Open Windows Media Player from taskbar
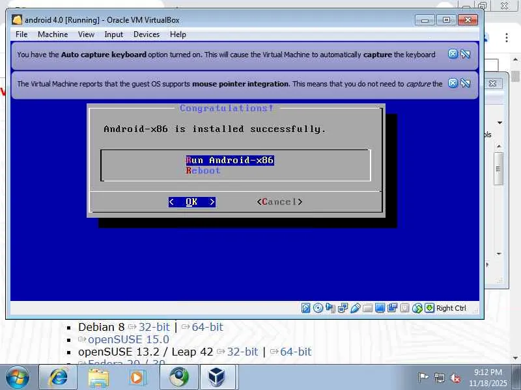The height and width of the screenshot is (390, 521). [137, 378]
